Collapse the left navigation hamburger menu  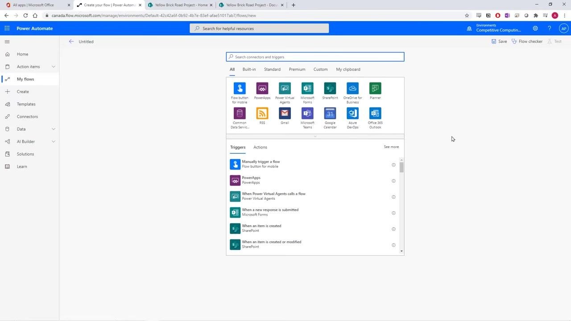(x=7, y=41)
